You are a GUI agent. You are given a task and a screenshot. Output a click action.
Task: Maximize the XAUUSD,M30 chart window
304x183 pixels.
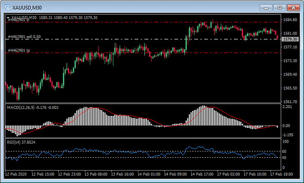(x=280, y=8)
